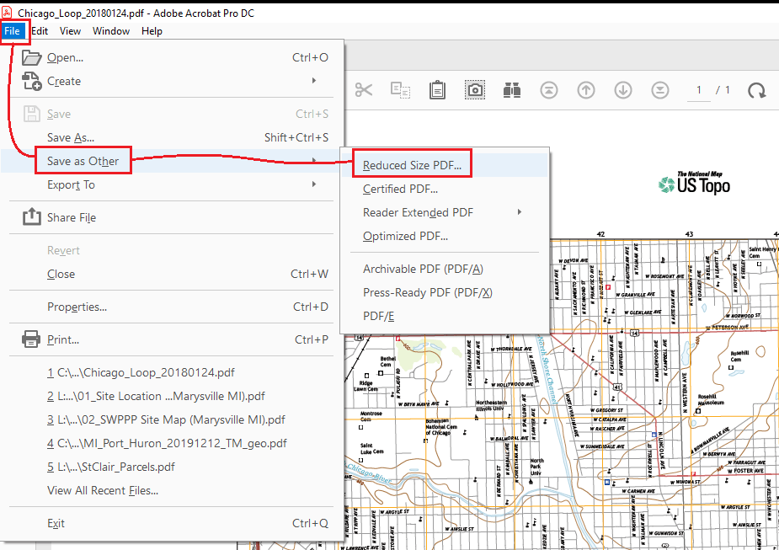This screenshot has width=779, height=550.
Task: Jump to last page with circled arrow icon
Action: (659, 89)
